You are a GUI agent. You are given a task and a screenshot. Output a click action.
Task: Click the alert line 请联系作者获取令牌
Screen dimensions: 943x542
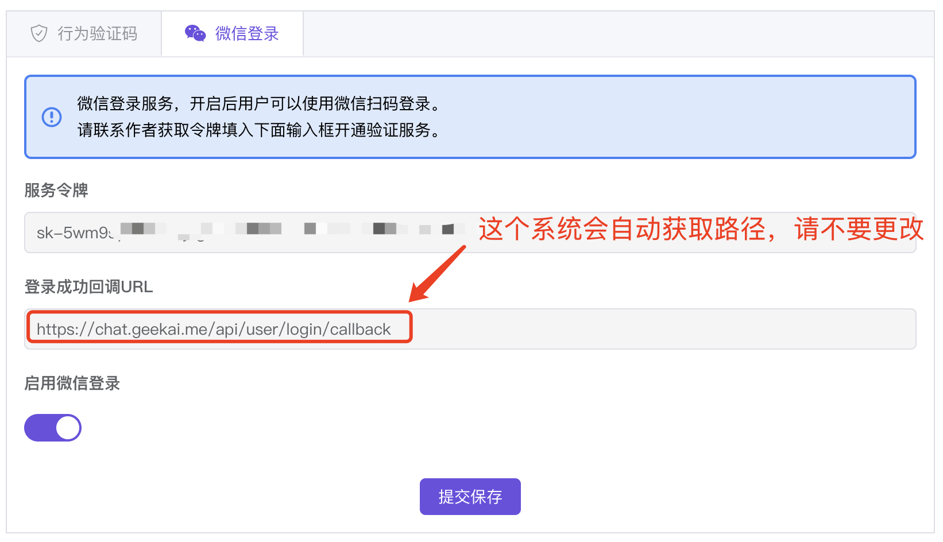258,130
